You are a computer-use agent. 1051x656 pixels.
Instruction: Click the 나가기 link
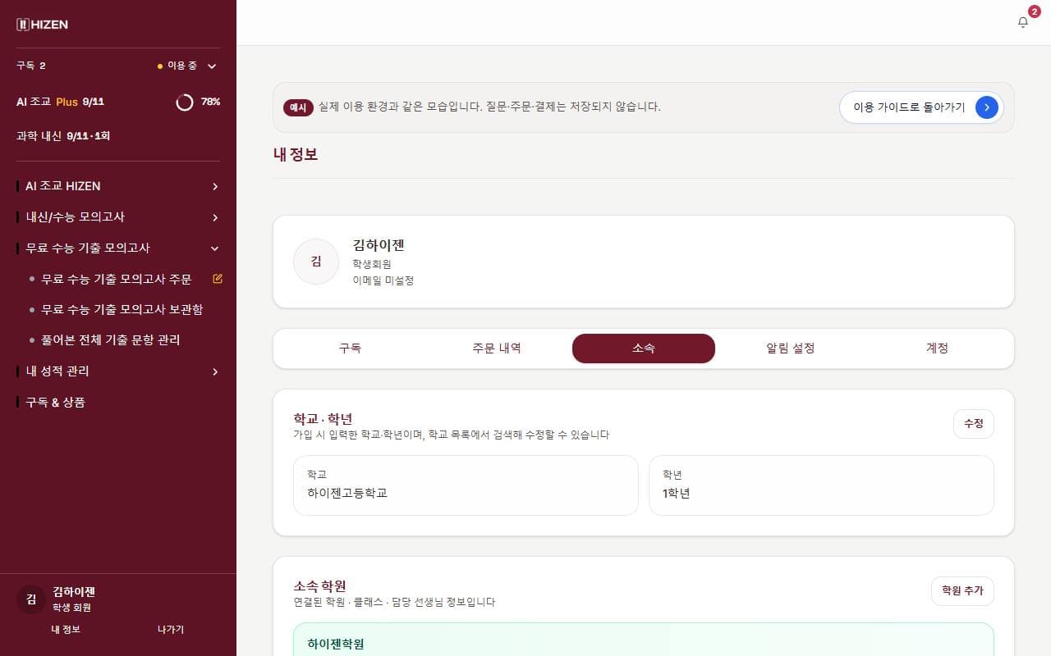(171, 630)
